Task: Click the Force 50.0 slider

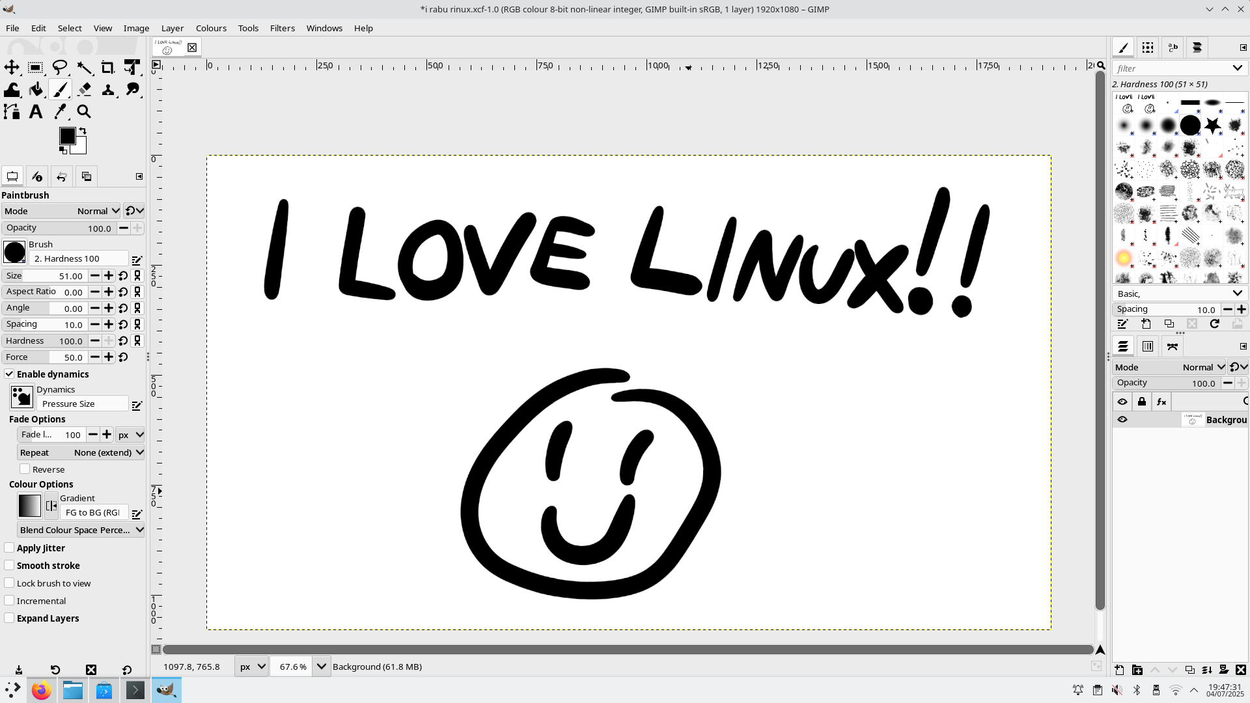Action: coord(44,357)
